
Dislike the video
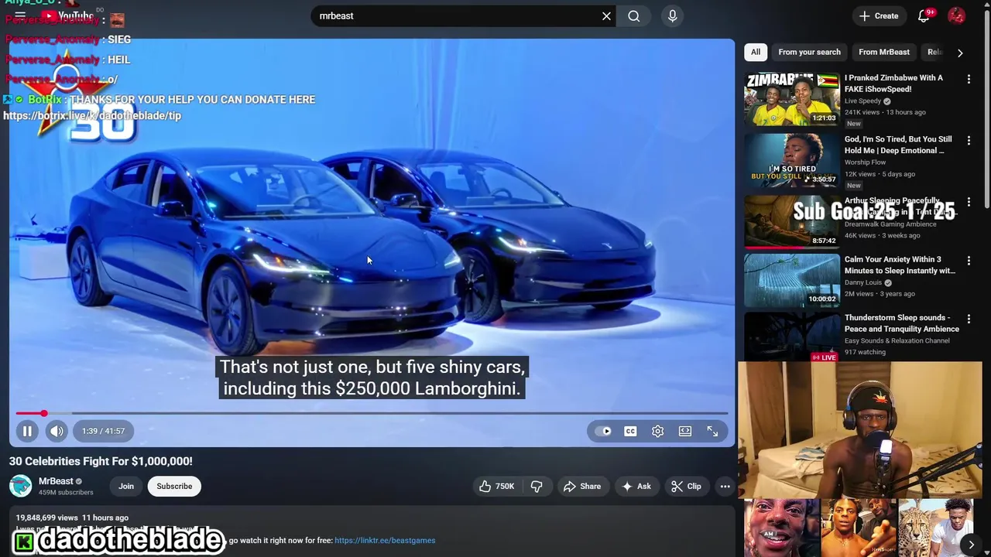pos(537,486)
